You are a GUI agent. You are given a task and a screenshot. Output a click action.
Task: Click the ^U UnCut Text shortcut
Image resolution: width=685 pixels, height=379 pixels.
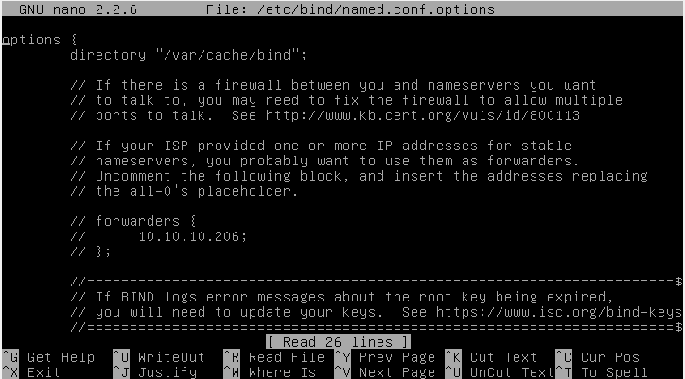pos(500,372)
